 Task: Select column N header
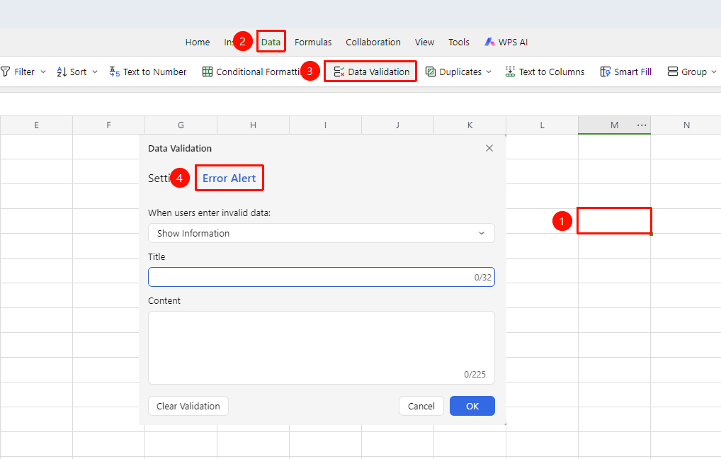tap(686, 125)
